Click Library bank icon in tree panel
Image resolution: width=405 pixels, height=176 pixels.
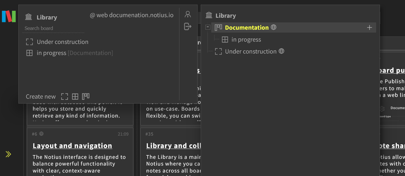[209, 15]
